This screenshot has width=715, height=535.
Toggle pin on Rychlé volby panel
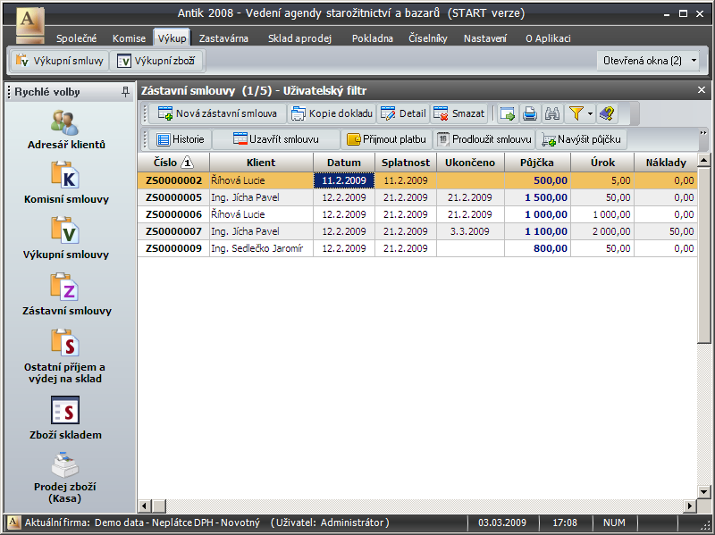tap(125, 91)
